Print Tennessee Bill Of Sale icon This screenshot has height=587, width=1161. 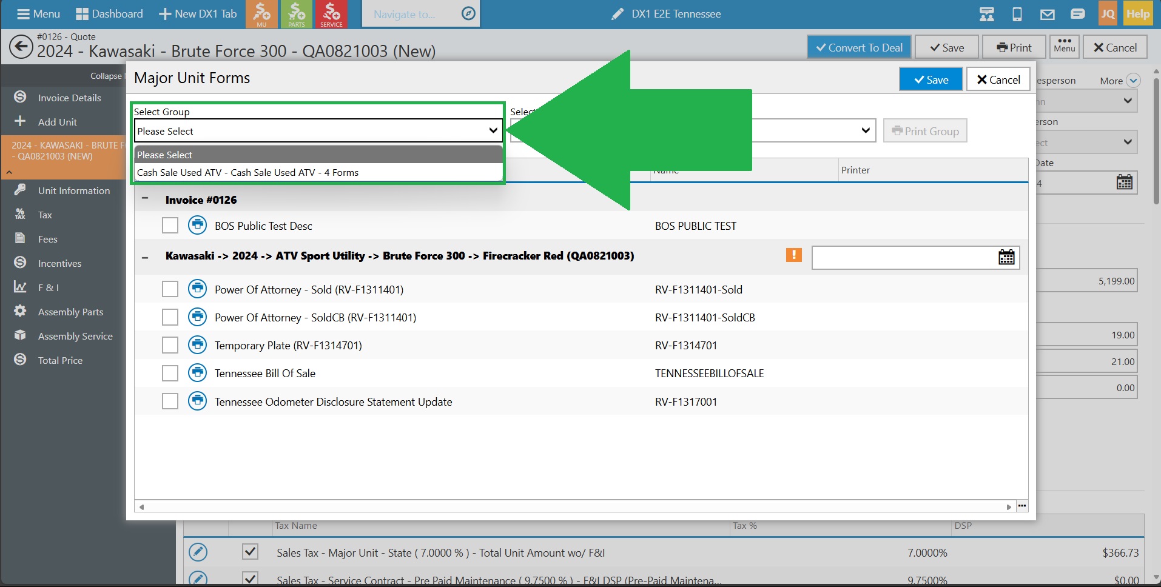pos(197,372)
